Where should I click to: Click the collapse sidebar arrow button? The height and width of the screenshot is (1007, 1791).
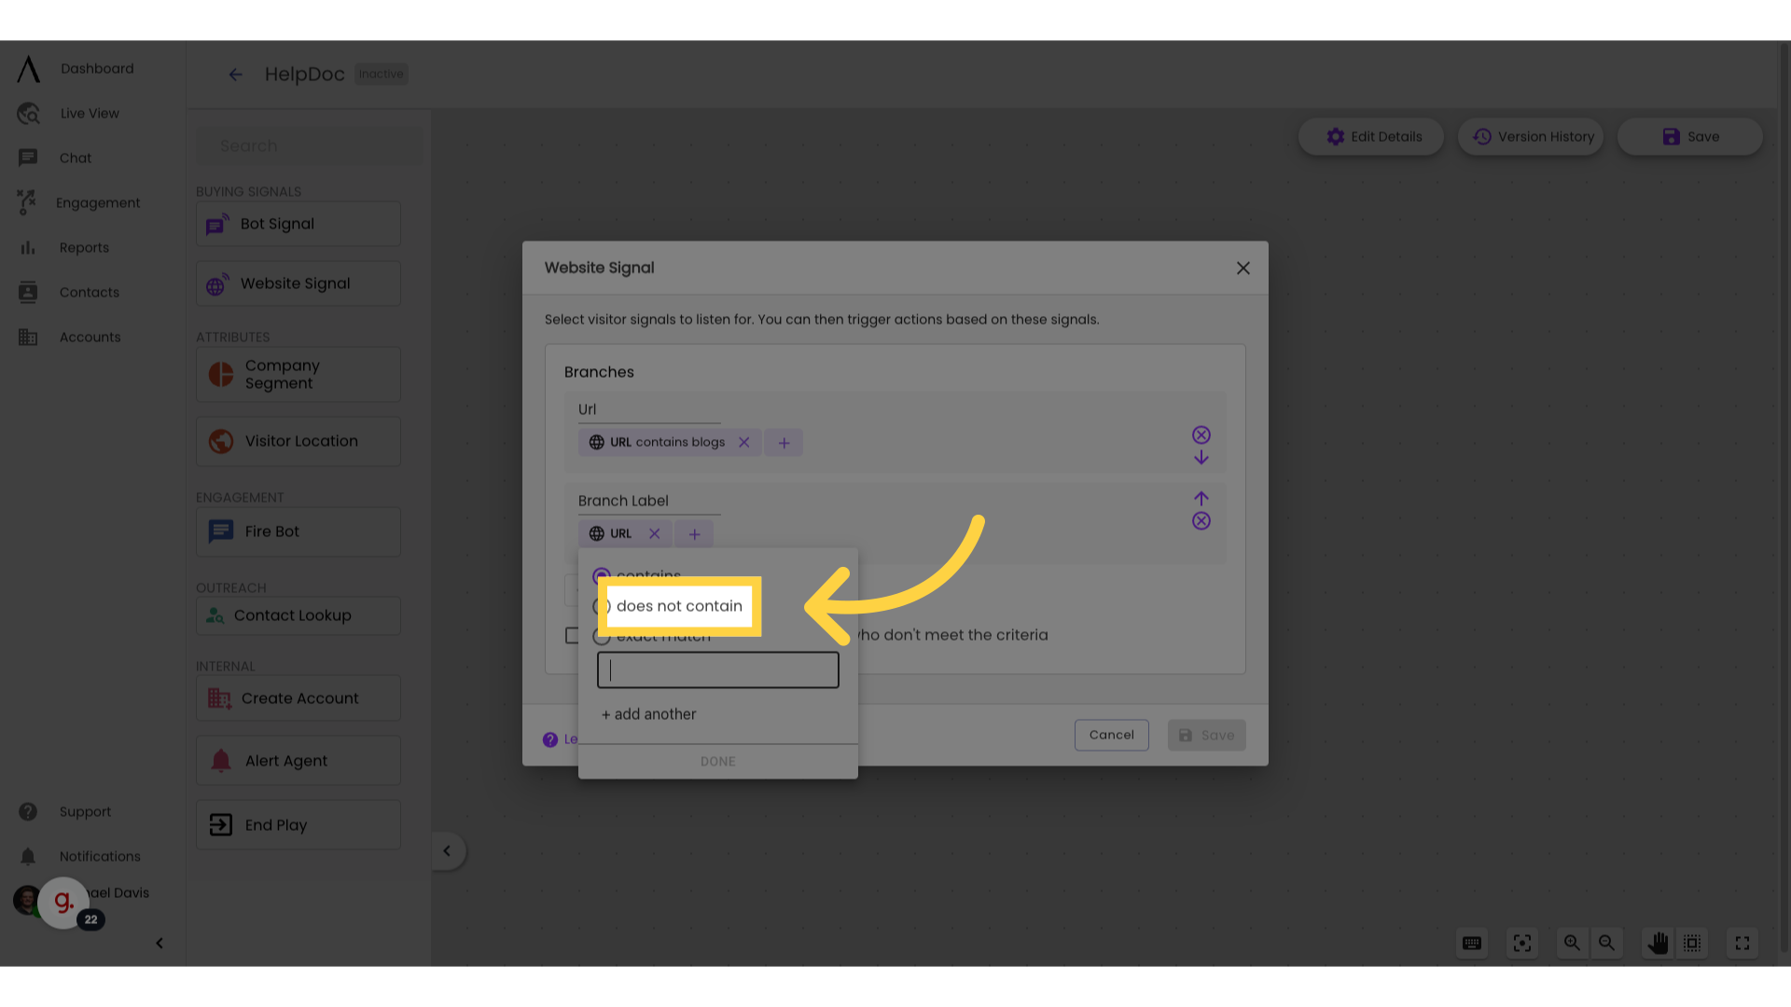pos(159,942)
